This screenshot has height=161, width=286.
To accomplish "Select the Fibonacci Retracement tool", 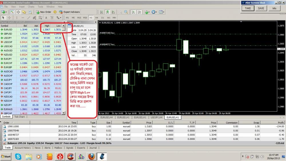I will [40, 18].
